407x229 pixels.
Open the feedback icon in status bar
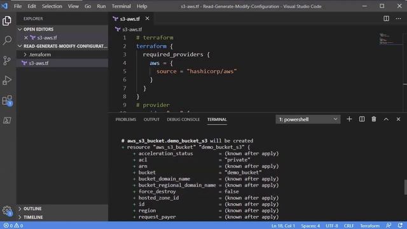click(x=389, y=225)
